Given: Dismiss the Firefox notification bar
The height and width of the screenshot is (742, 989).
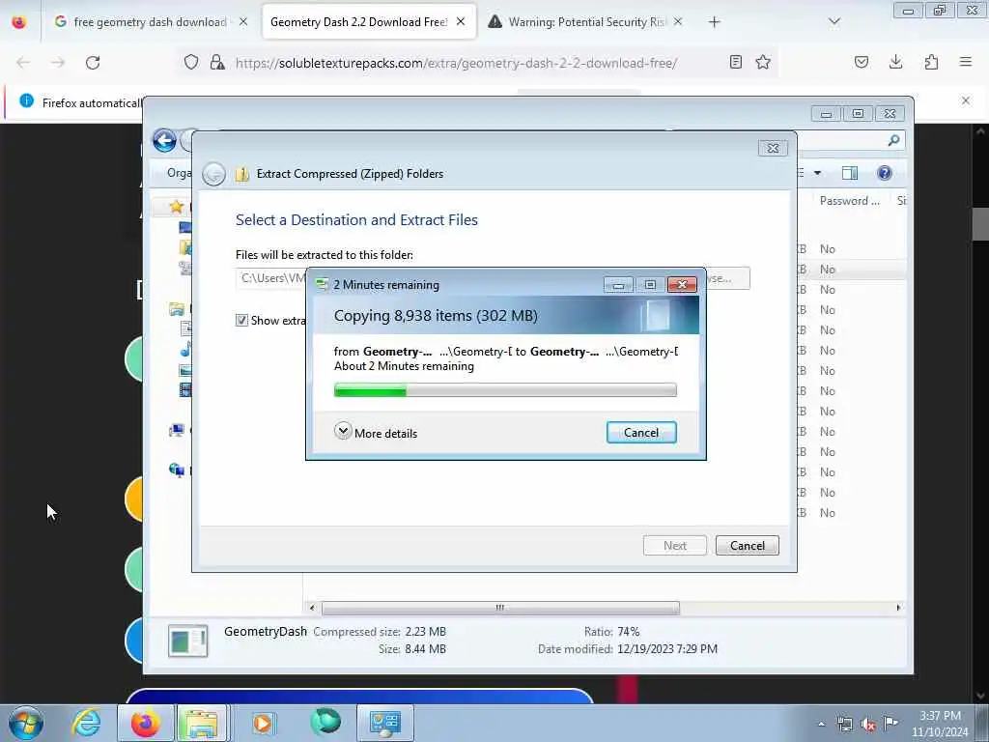Looking at the screenshot, I should point(966,100).
